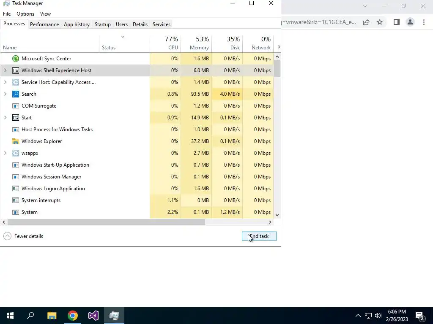Click the System process icon

(16, 212)
